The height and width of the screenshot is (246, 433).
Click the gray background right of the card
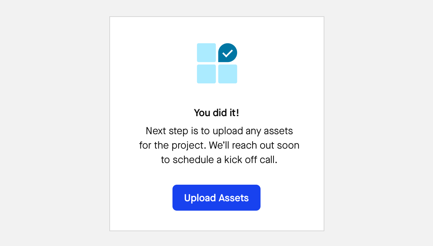click(379, 123)
